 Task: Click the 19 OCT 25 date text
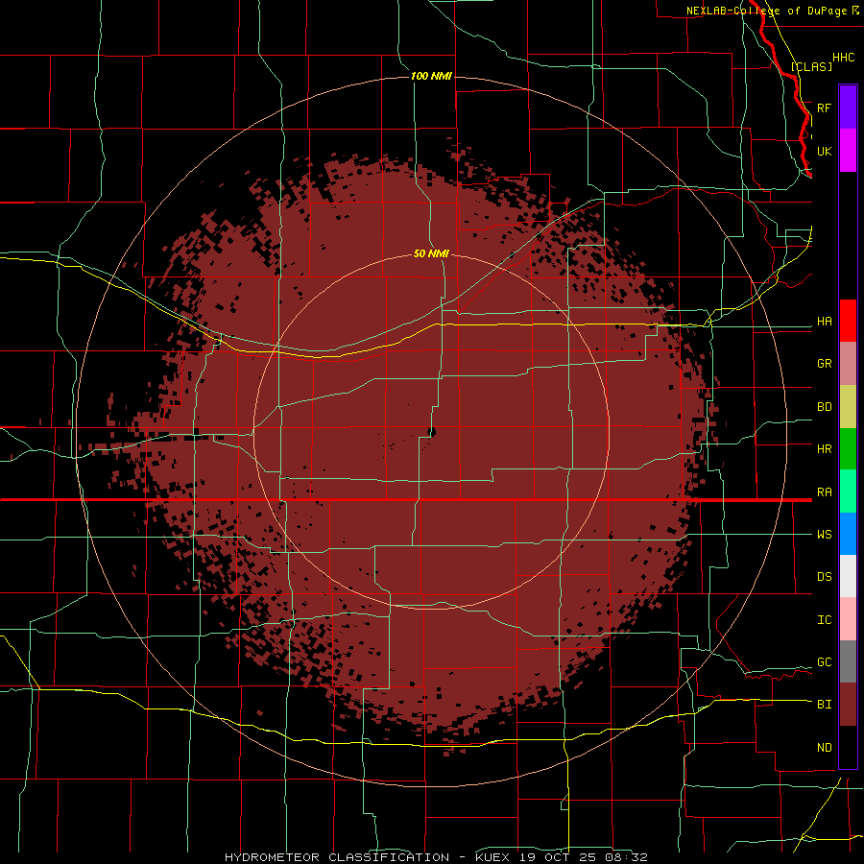(x=562, y=857)
